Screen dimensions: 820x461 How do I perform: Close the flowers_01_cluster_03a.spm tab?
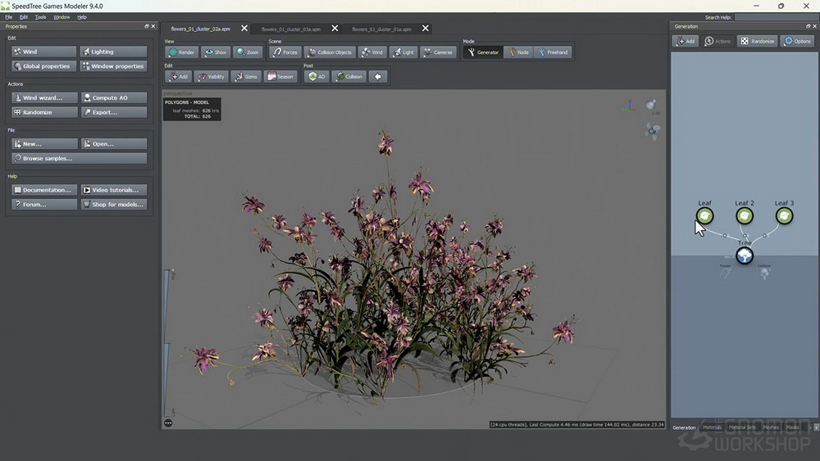pyautogui.click(x=335, y=28)
